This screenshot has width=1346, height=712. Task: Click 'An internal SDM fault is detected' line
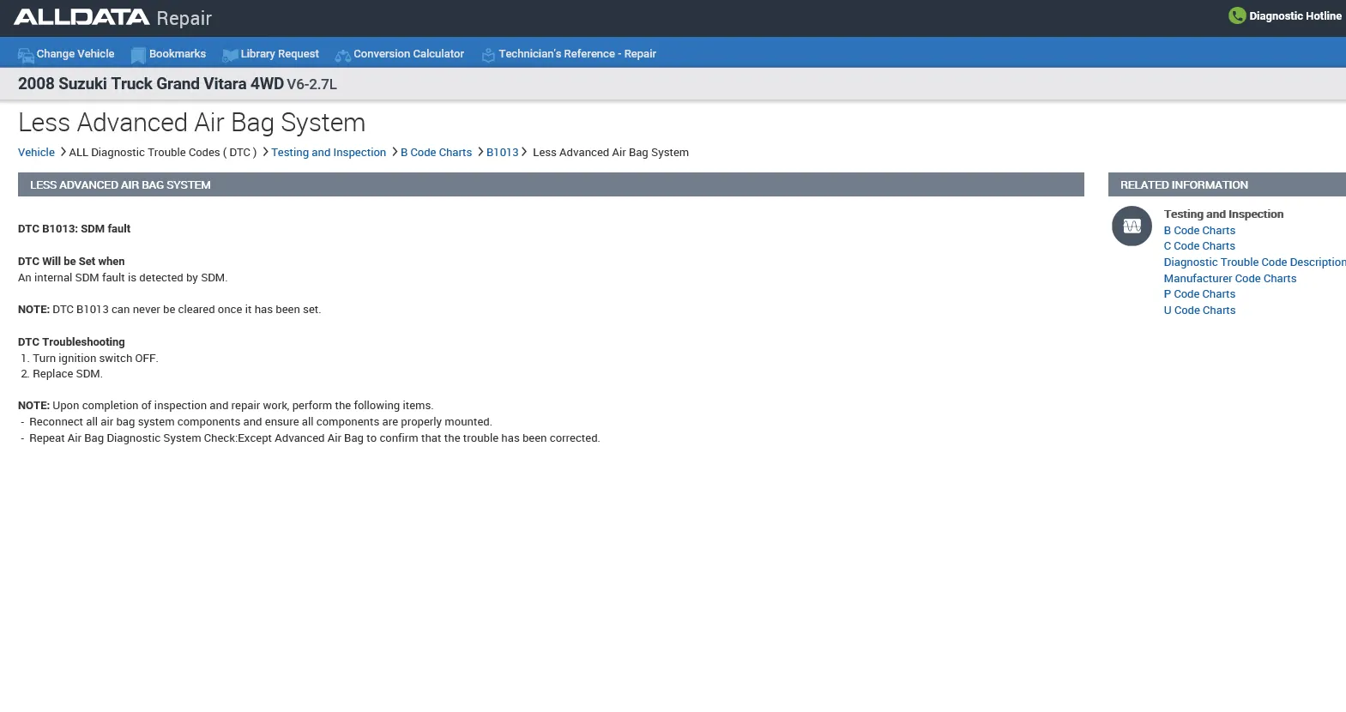coord(123,278)
